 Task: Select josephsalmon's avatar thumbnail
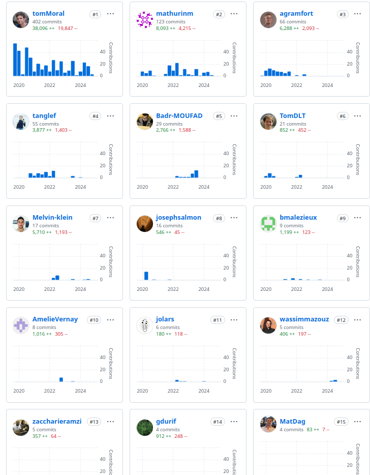pyautogui.click(x=145, y=224)
